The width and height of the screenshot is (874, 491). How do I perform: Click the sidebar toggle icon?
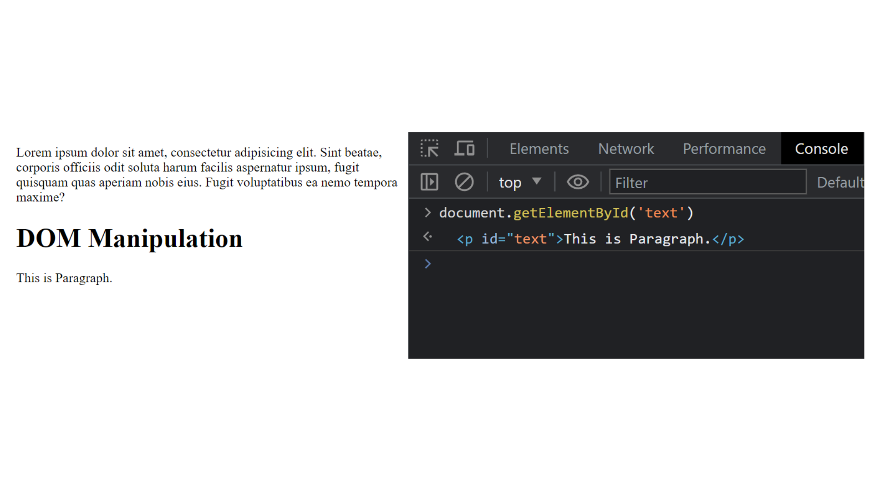point(430,182)
